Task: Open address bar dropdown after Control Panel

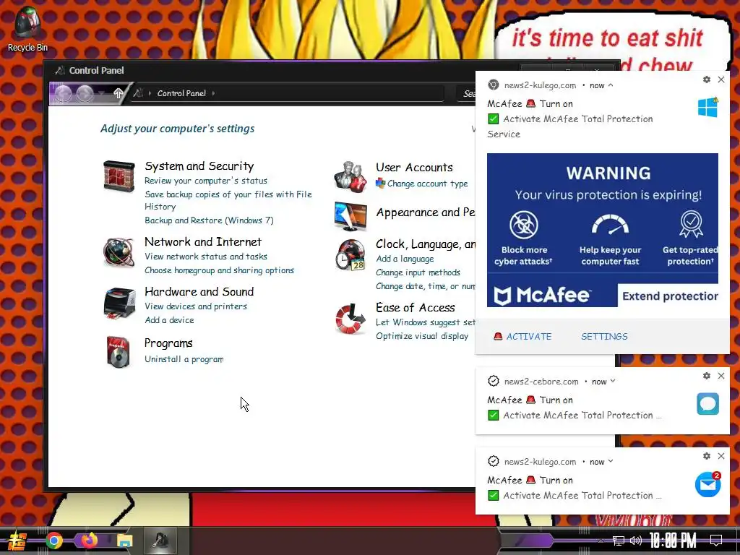Action: (213, 93)
